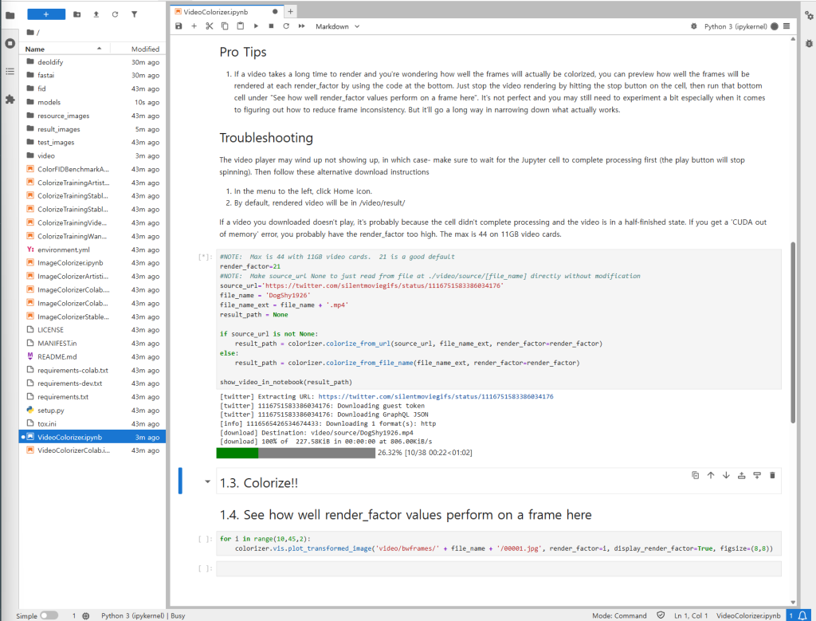Save the notebook with the floppy disk icon
This screenshot has height=621, width=816.
tap(178, 26)
